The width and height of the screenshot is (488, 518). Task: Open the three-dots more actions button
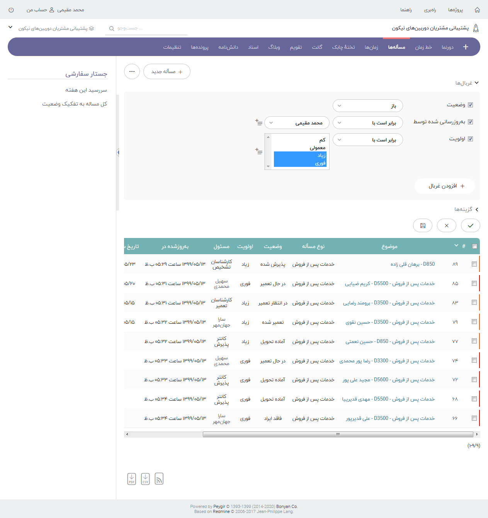click(x=132, y=71)
